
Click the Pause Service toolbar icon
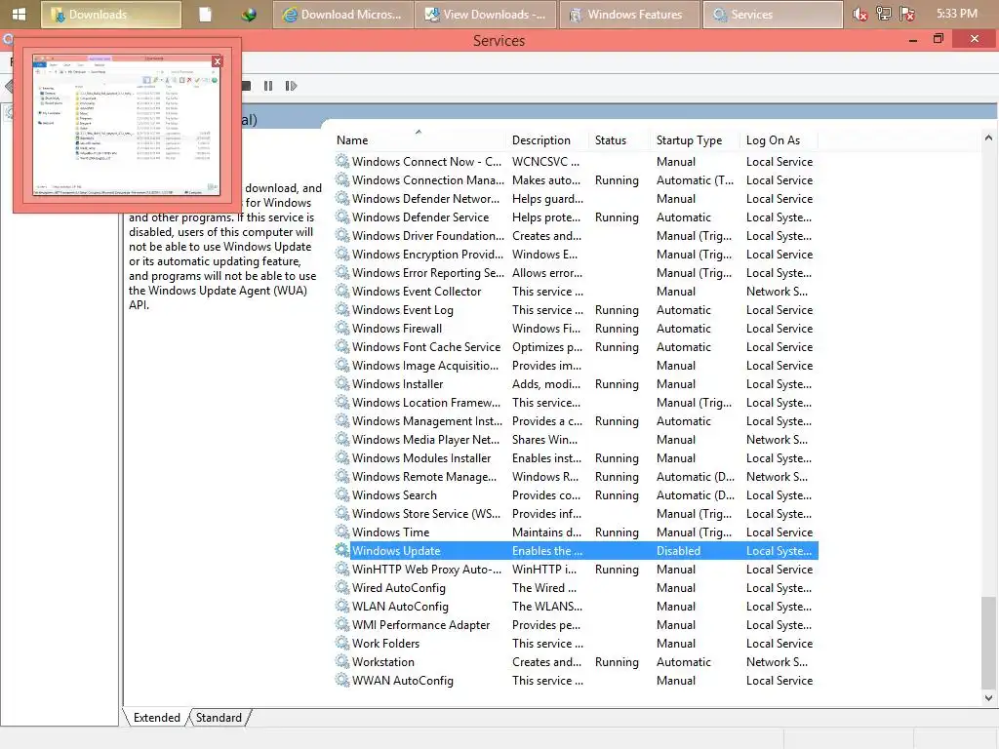tap(268, 86)
